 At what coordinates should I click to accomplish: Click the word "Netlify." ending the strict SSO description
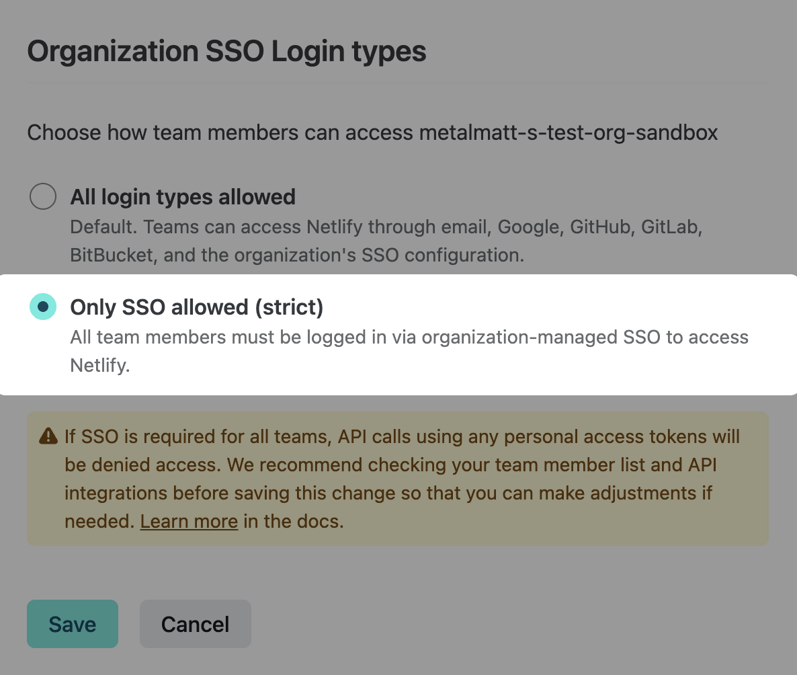(99, 366)
